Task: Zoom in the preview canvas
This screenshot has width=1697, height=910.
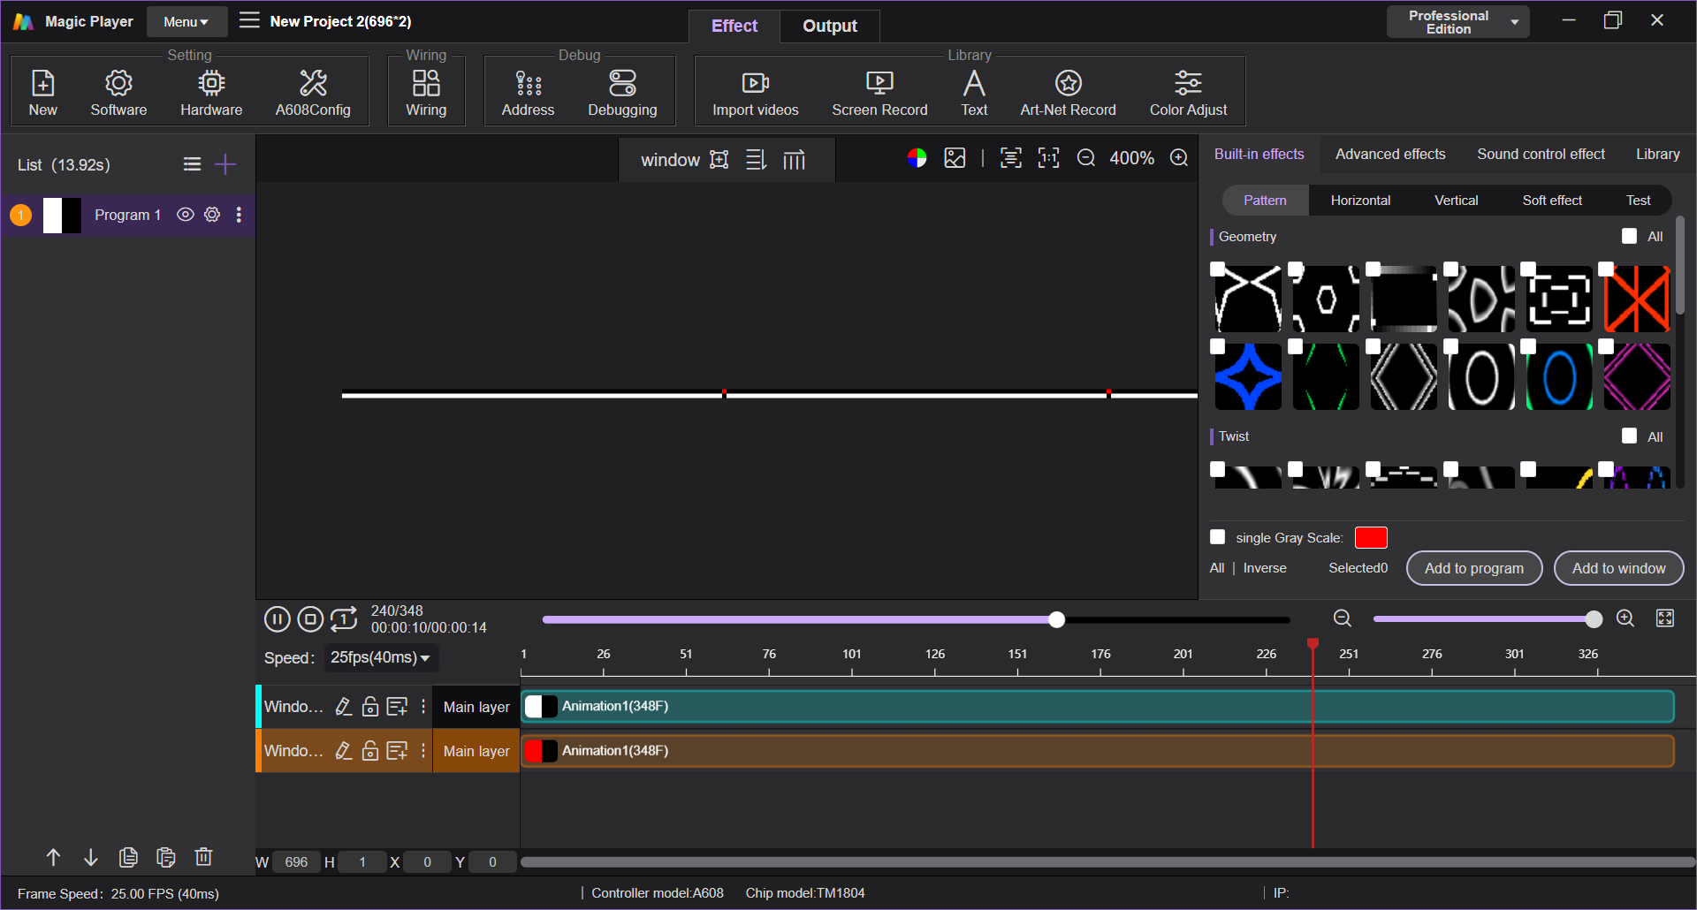Action: pyautogui.click(x=1179, y=158)
